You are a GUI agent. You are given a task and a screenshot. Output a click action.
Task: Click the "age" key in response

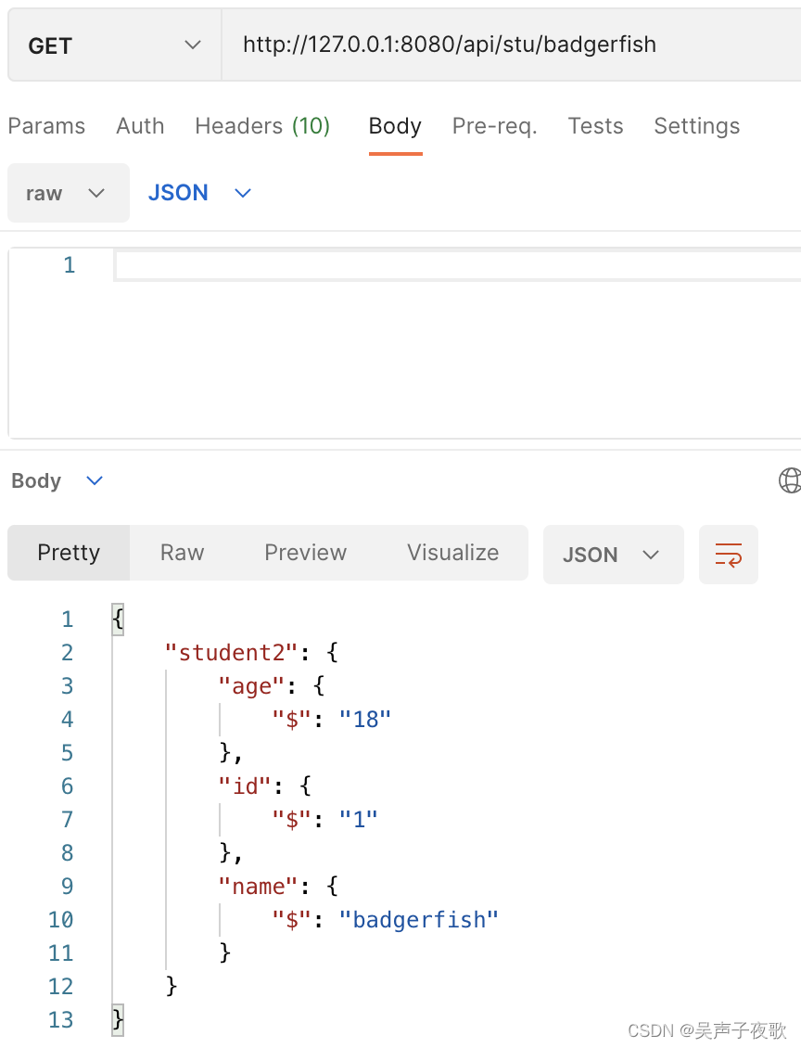point(251,685)
